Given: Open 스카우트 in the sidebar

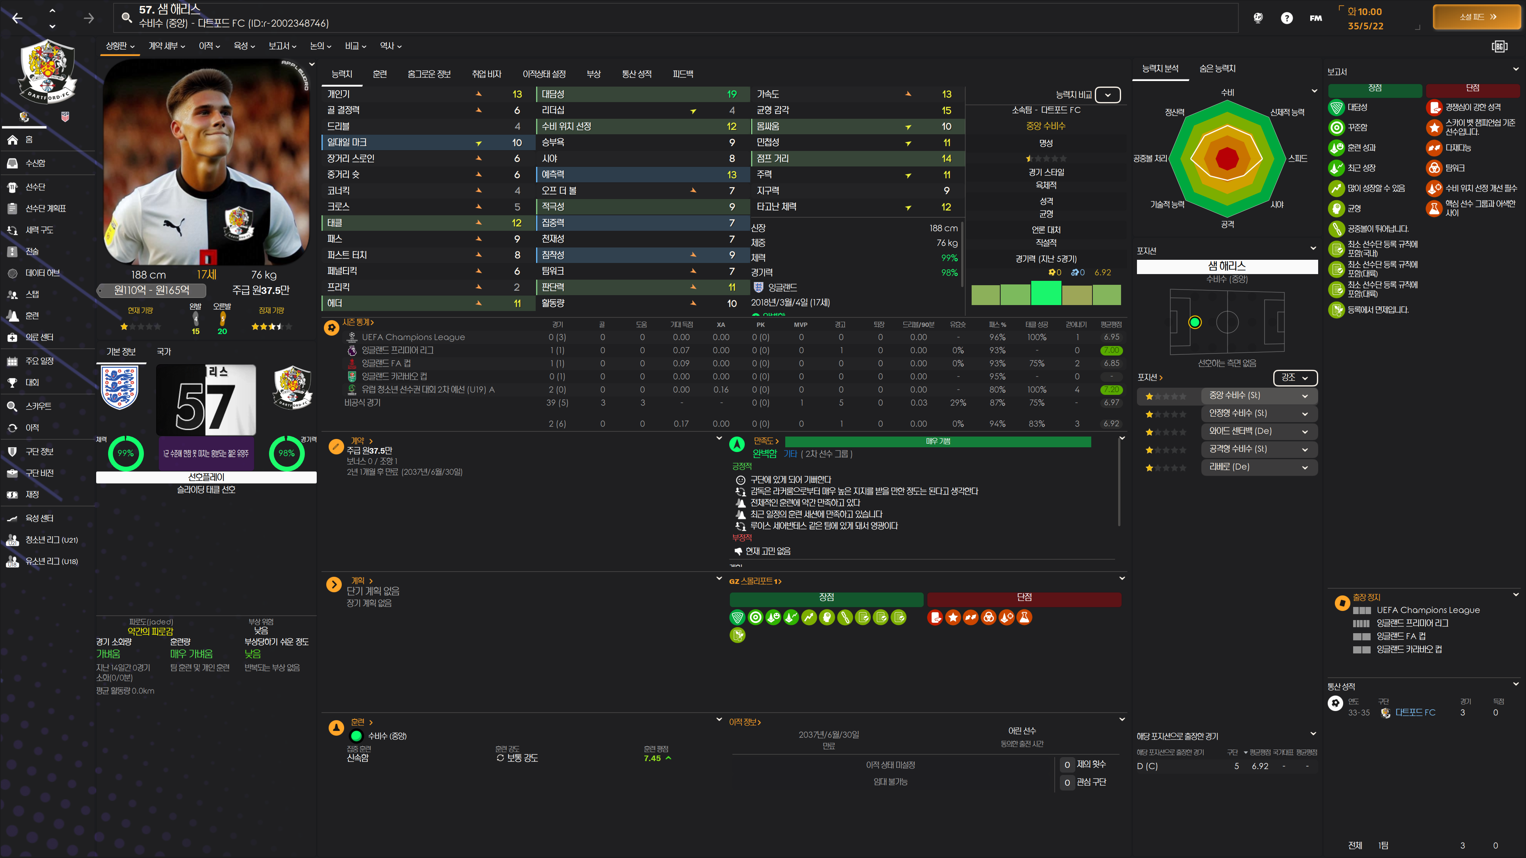Looking at the screenshot, I should [x=47, y=406].
